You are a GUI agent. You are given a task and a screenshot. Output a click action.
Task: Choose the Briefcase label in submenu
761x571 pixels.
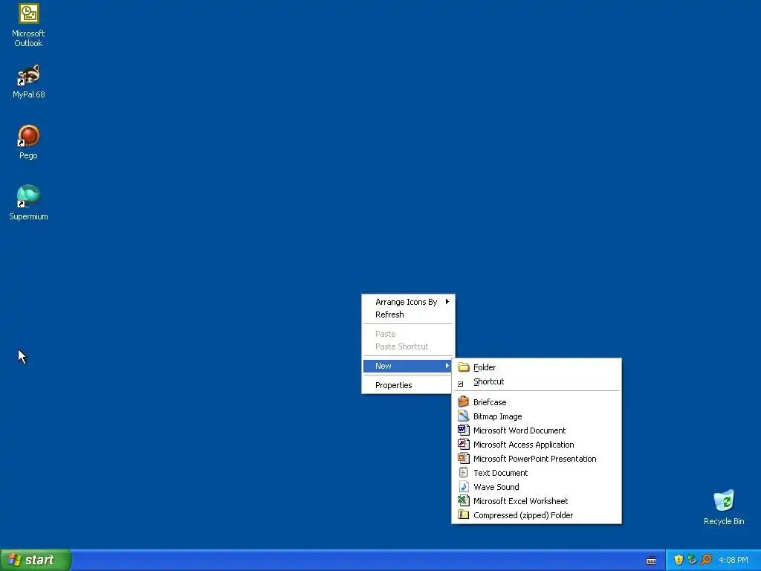tap(490, 402)
